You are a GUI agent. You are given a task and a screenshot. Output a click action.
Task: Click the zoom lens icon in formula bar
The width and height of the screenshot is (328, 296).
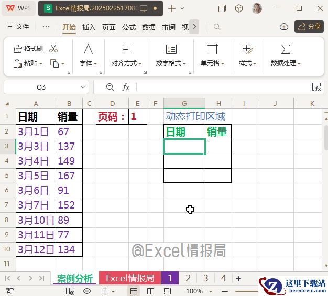[110, 87]
